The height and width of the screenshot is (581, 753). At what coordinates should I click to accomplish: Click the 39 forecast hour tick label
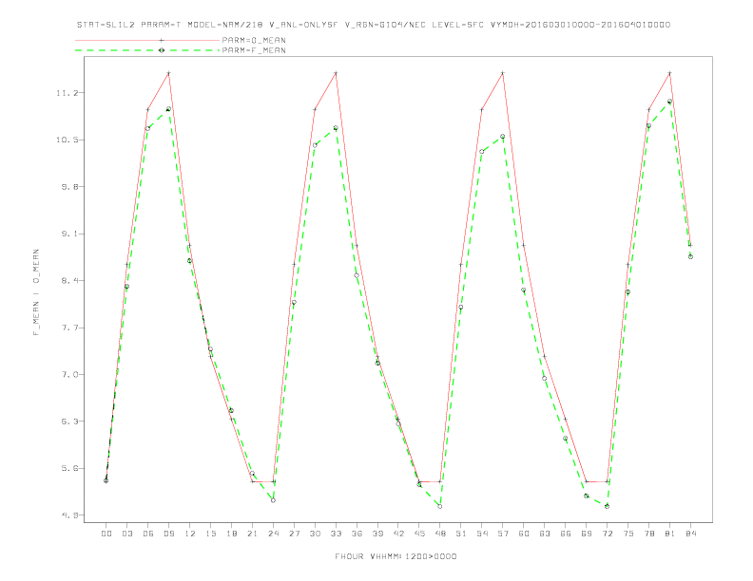pos(377,534)
